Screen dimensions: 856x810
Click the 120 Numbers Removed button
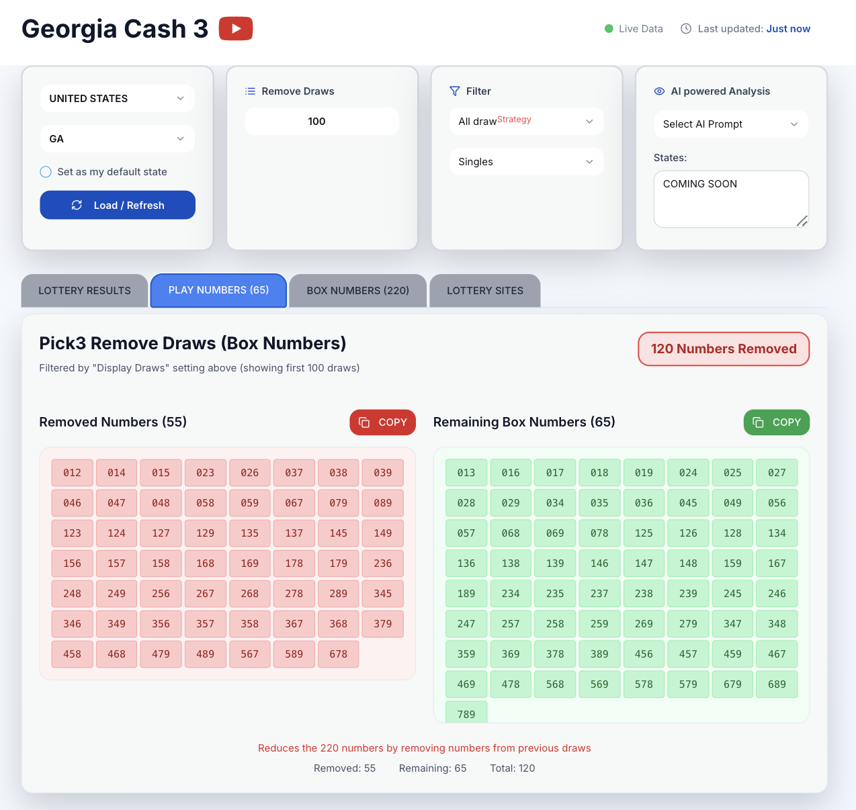[x=724, y=349]
